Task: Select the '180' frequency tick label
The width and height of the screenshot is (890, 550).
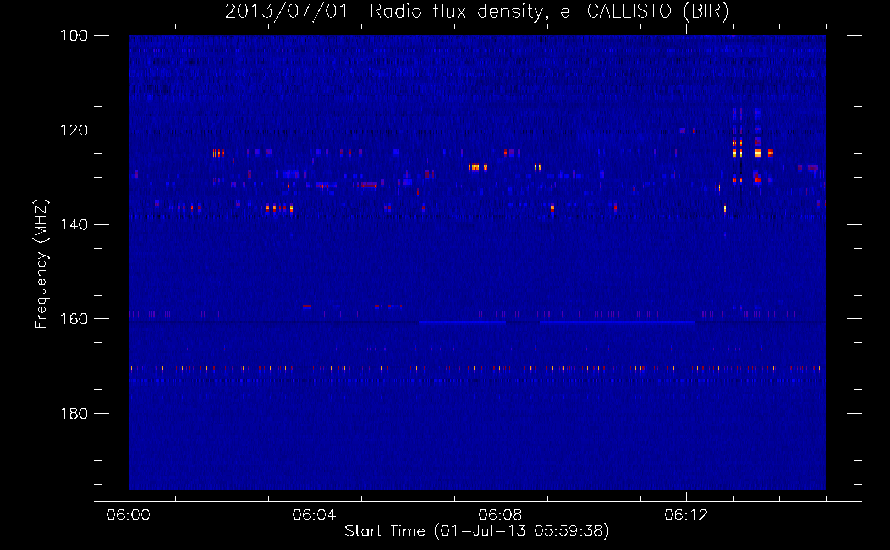Action: click(x=74, y=414)
